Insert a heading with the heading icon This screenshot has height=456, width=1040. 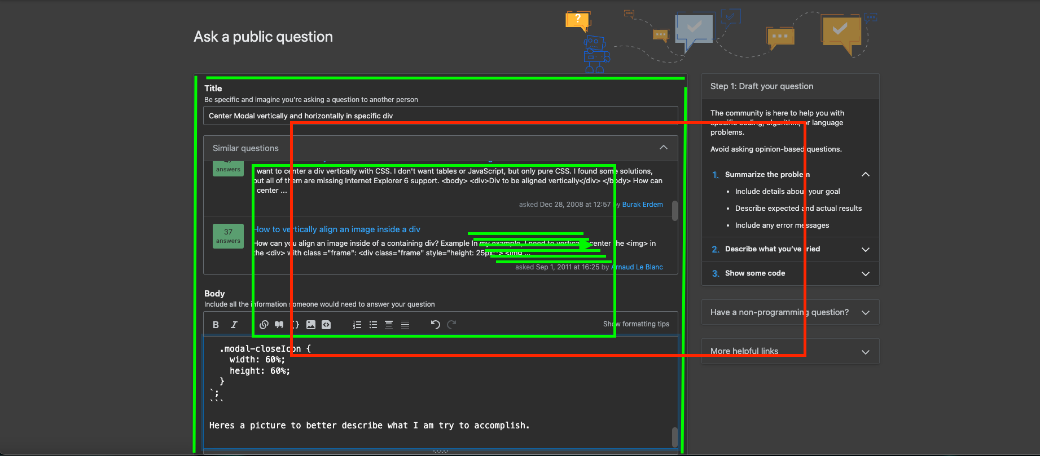(x=389, y=325)
